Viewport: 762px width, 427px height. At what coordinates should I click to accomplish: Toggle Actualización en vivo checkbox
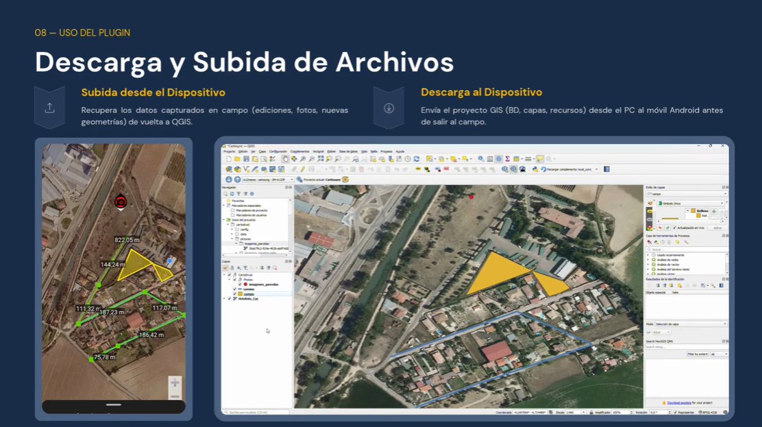pos(674,228)
